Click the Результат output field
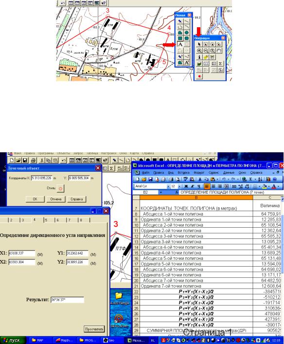The height and width of the screenshot is (344, 284). [67, 300]
